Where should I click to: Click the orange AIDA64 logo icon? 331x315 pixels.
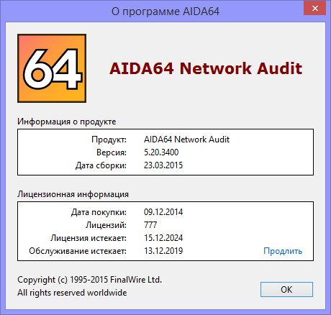[x=52, y=68]
